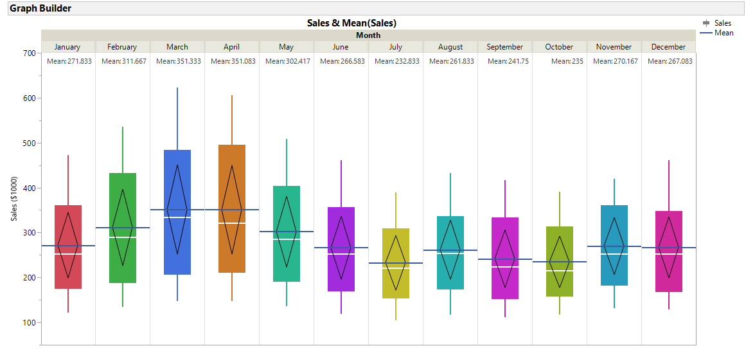Click the Mean legend label text
Image resolution: width=746 pixels, height=357 pixels.
(724, 33)
